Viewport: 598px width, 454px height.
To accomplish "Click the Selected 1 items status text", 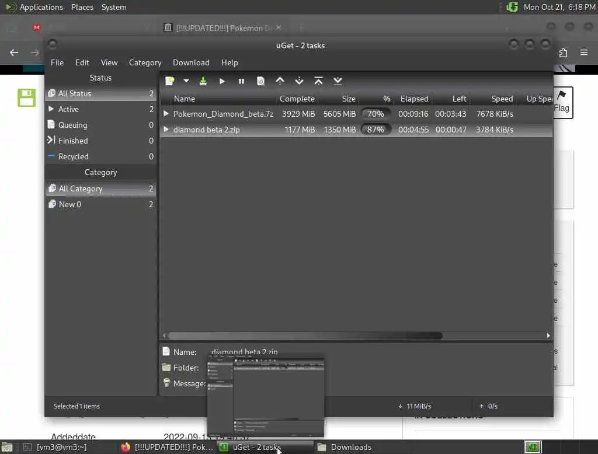I will (x=77, y=406).
